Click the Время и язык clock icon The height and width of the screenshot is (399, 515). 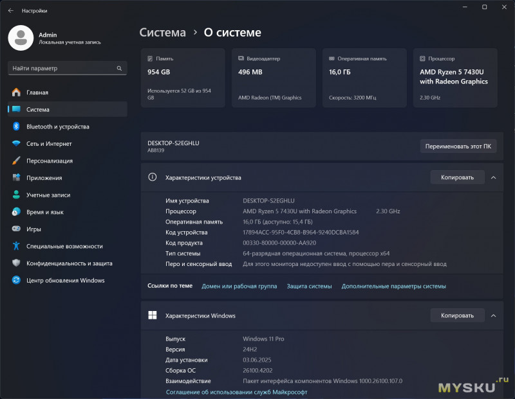tap(16, 212)
